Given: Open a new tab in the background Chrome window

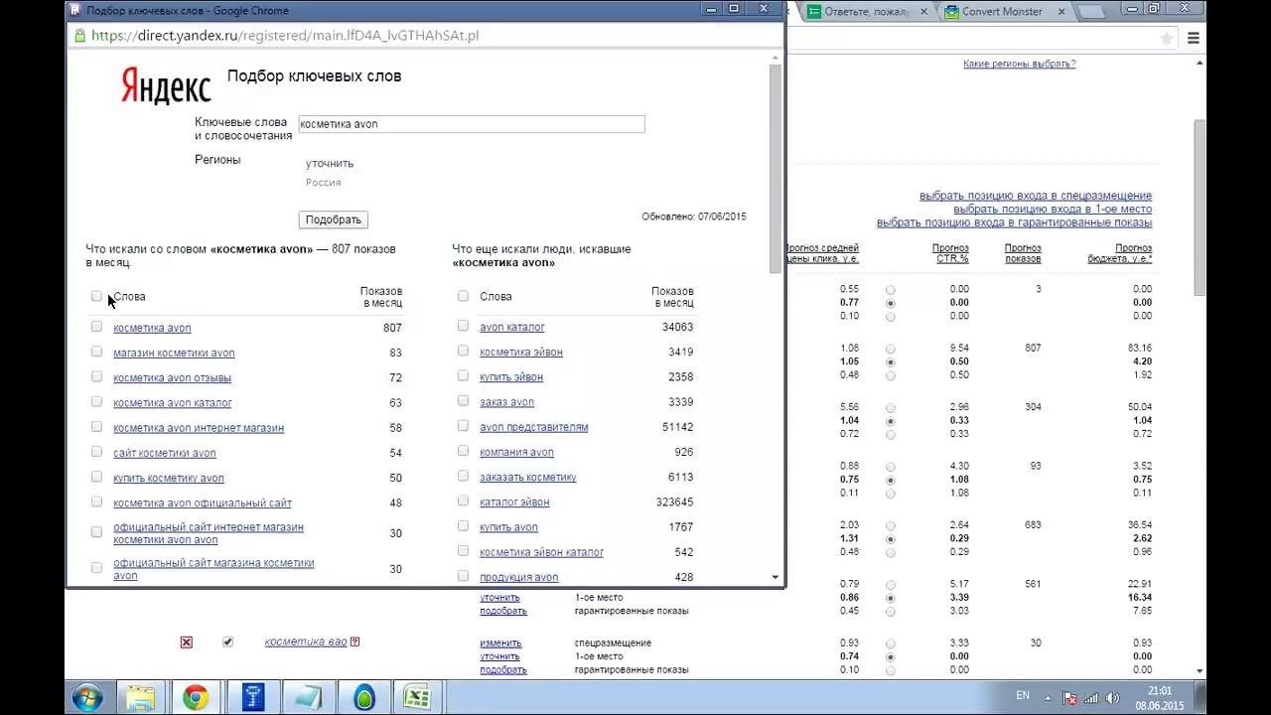Looking at the screenshot, I should pyautogui.click(x=1091, y=12).
